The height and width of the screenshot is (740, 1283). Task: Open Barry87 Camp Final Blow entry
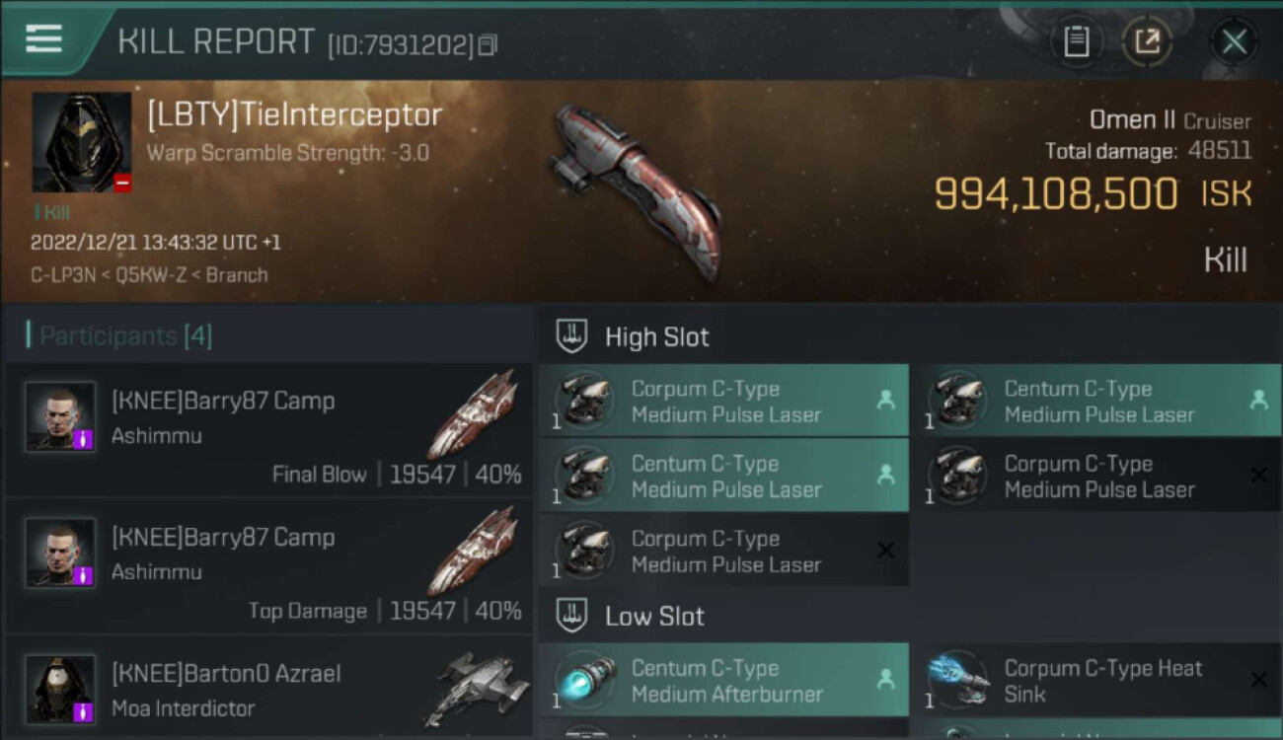tap(268, 430)
